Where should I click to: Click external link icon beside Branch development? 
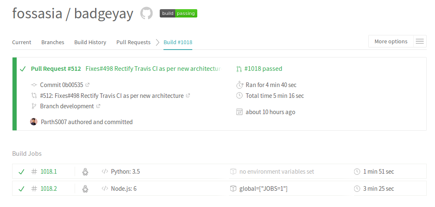pyautogui.click(x=98, y=106)
